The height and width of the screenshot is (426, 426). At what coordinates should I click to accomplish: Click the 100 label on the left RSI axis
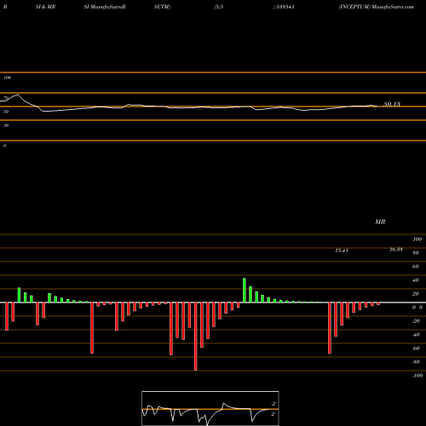(7, 78)
